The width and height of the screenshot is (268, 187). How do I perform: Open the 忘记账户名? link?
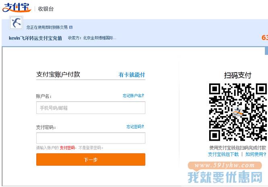pos(133,96)
